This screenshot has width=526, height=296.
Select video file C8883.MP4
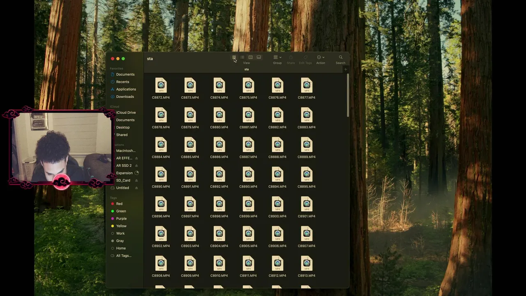click(307, 115)
